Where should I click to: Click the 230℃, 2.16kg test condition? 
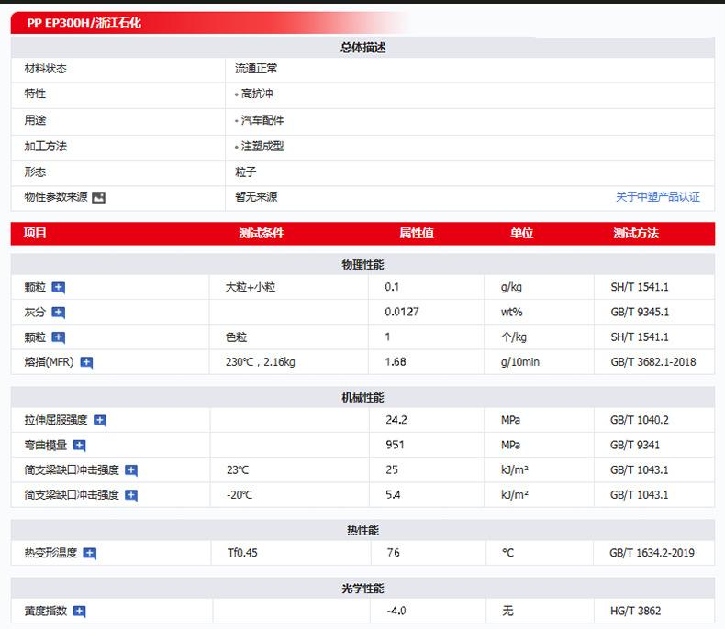261,362
